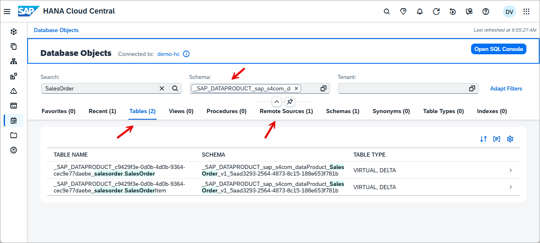Open the selected Database Objects sidebar icon
The image size is (540, 243).
tap(14, 120)
